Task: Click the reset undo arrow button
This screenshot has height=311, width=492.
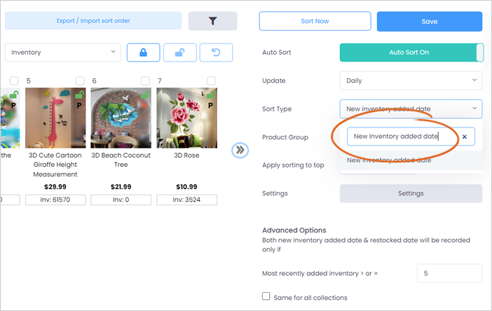Action: coord(216,53)
